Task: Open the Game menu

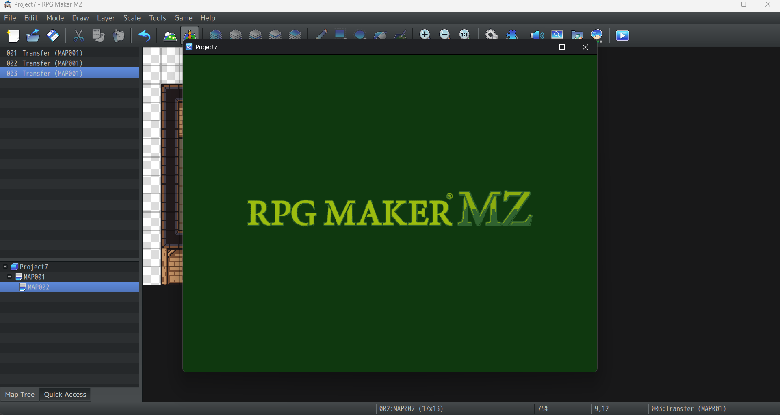Action: pyautogui.click(x=183, y=18)
